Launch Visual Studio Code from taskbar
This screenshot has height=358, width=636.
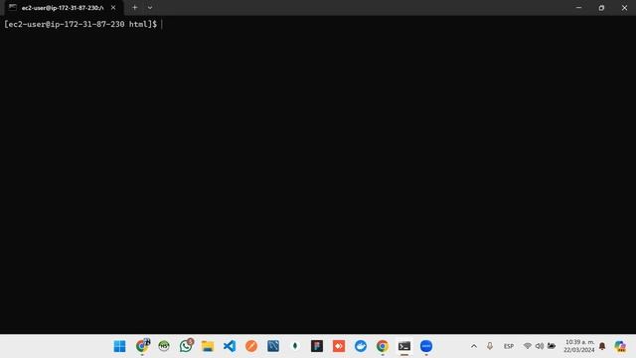pyautogui.click(x=230, y=346)
